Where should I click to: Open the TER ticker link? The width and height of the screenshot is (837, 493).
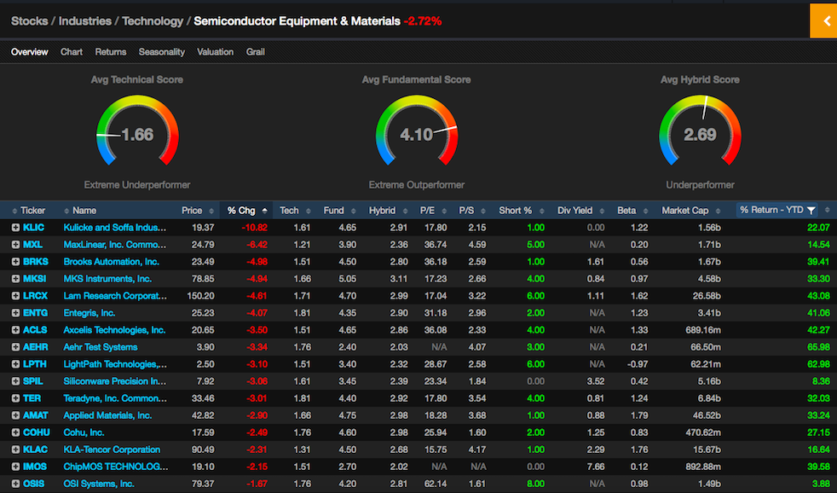(32, 398)
